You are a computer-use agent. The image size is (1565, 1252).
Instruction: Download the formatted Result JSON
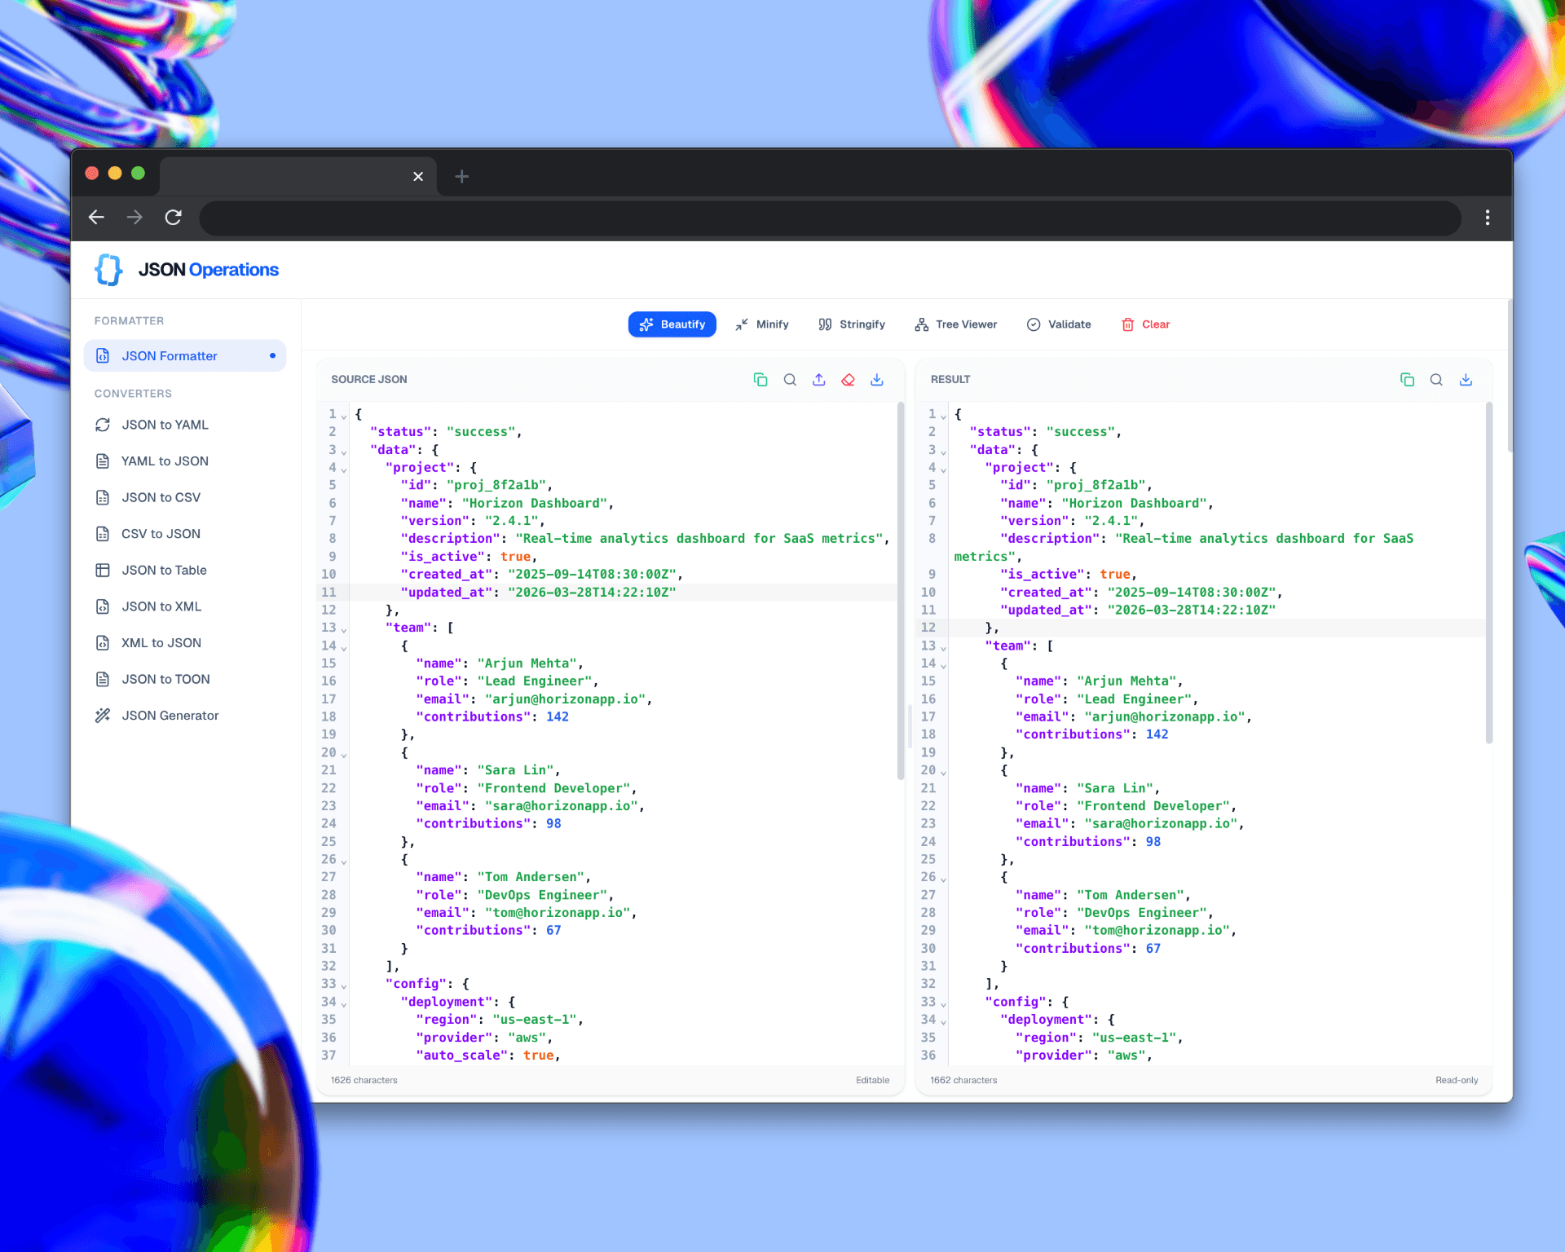[x=1466, y=380]
